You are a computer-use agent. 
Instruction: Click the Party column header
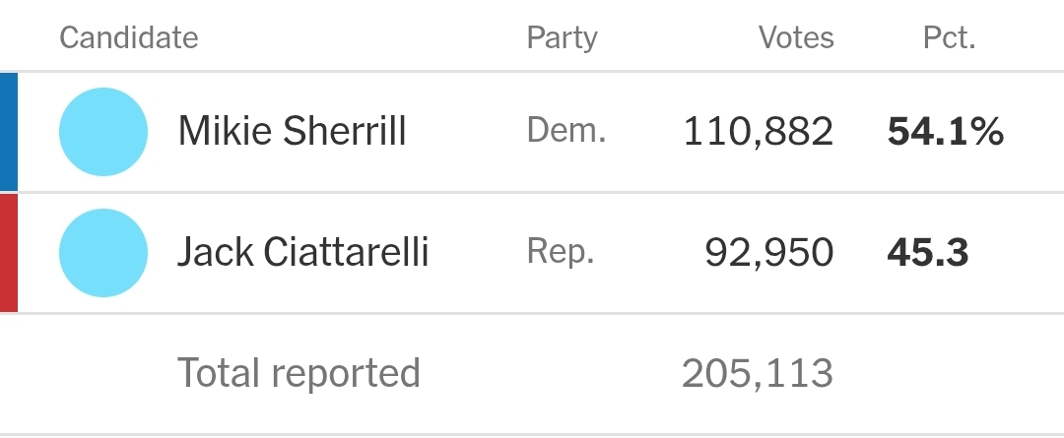click(562, 38)
